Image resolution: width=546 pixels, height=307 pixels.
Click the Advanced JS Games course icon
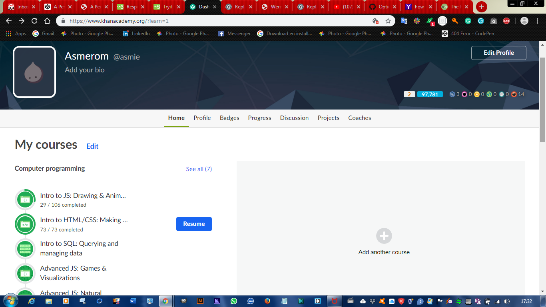pyautogui.click(x=25, y=273)
